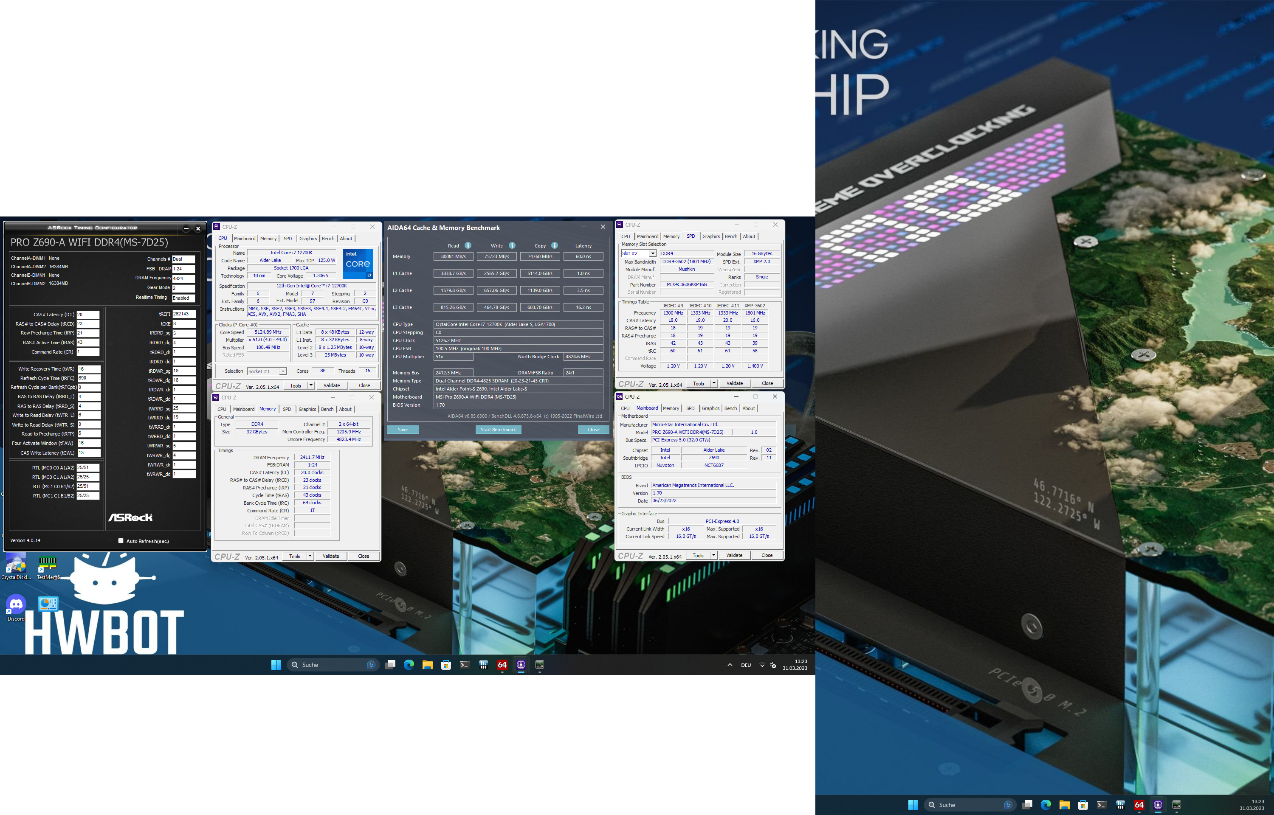Show hidden tray icons on the taskbar under AIDA64
This screenshot has height=815, width=1274.
point(730,665)
